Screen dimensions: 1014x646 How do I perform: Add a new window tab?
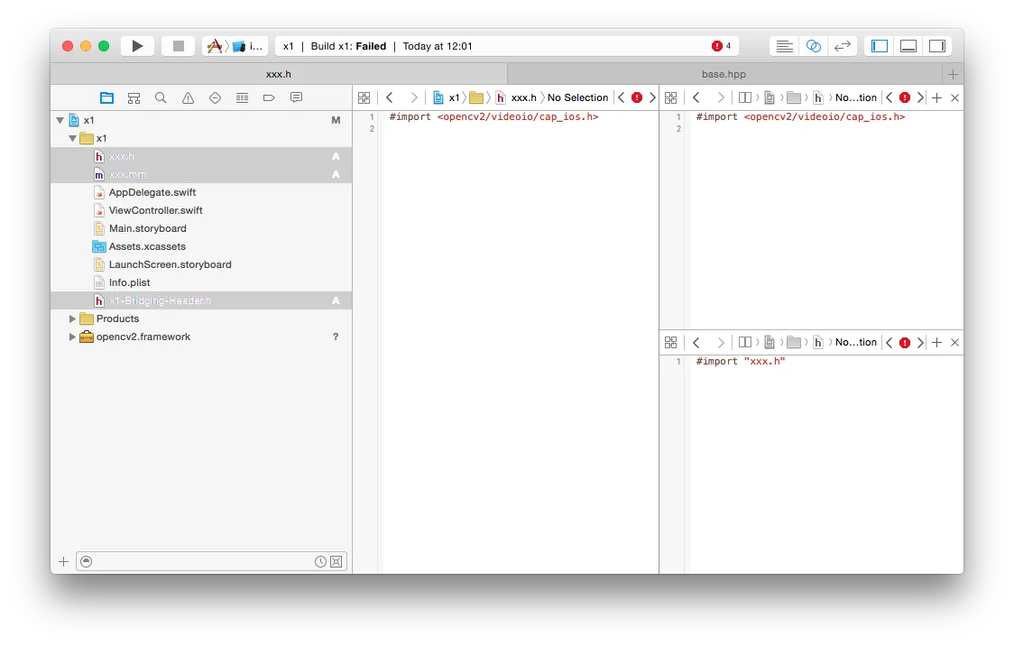point(953,74)
